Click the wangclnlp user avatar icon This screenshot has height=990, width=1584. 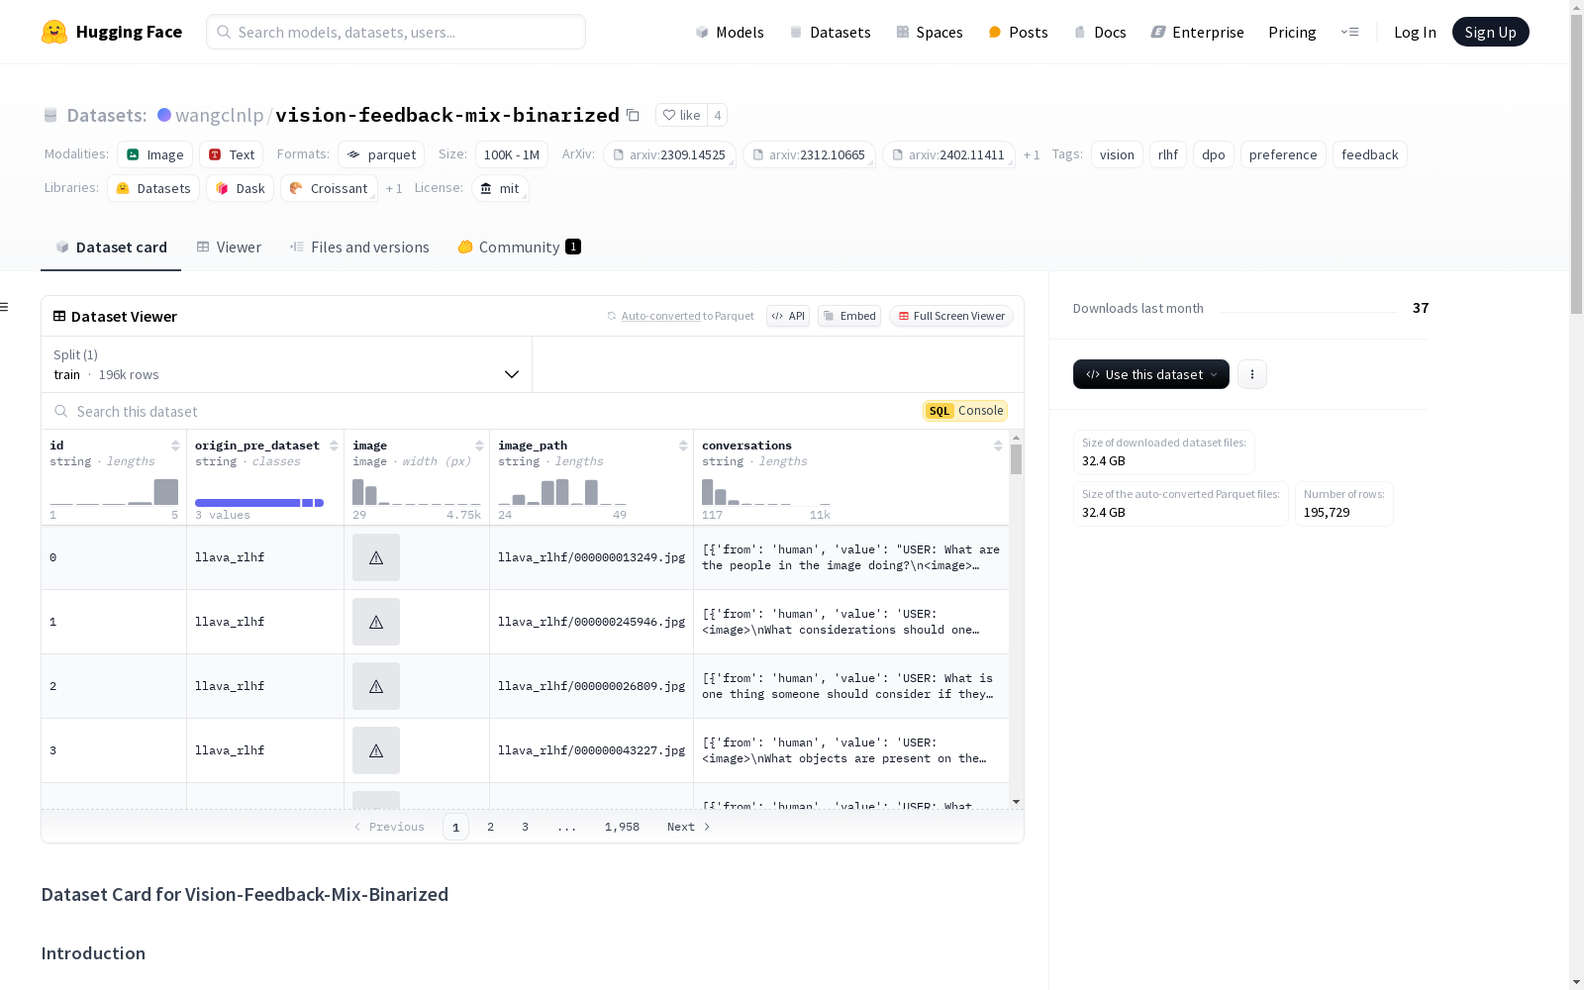click(164, 115)
